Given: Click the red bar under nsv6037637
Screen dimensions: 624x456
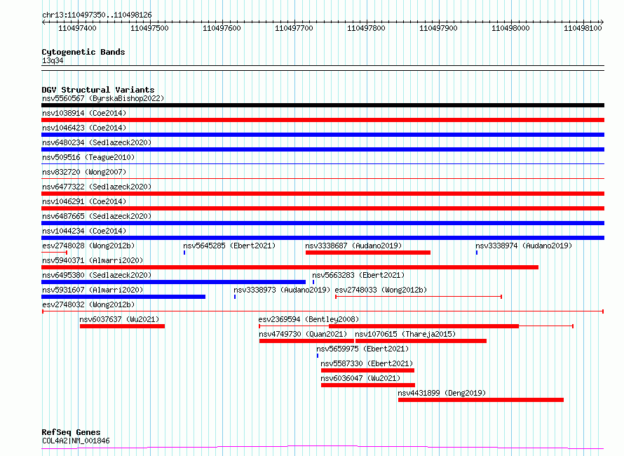Looking at the screenshot, I should pyautogui.click(x=122, y=326).
